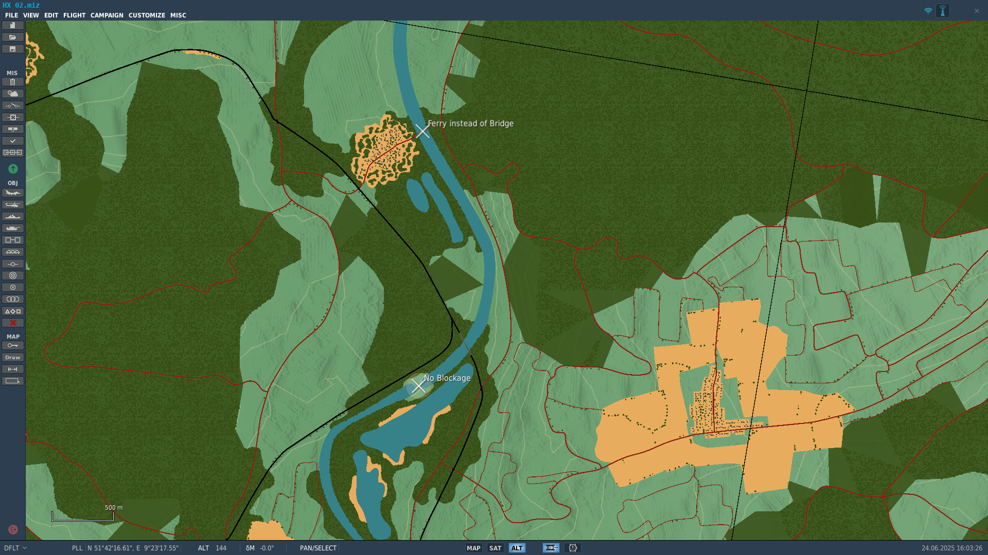
Task: Switch map view to MAP mode
Action: click(473, 548)
